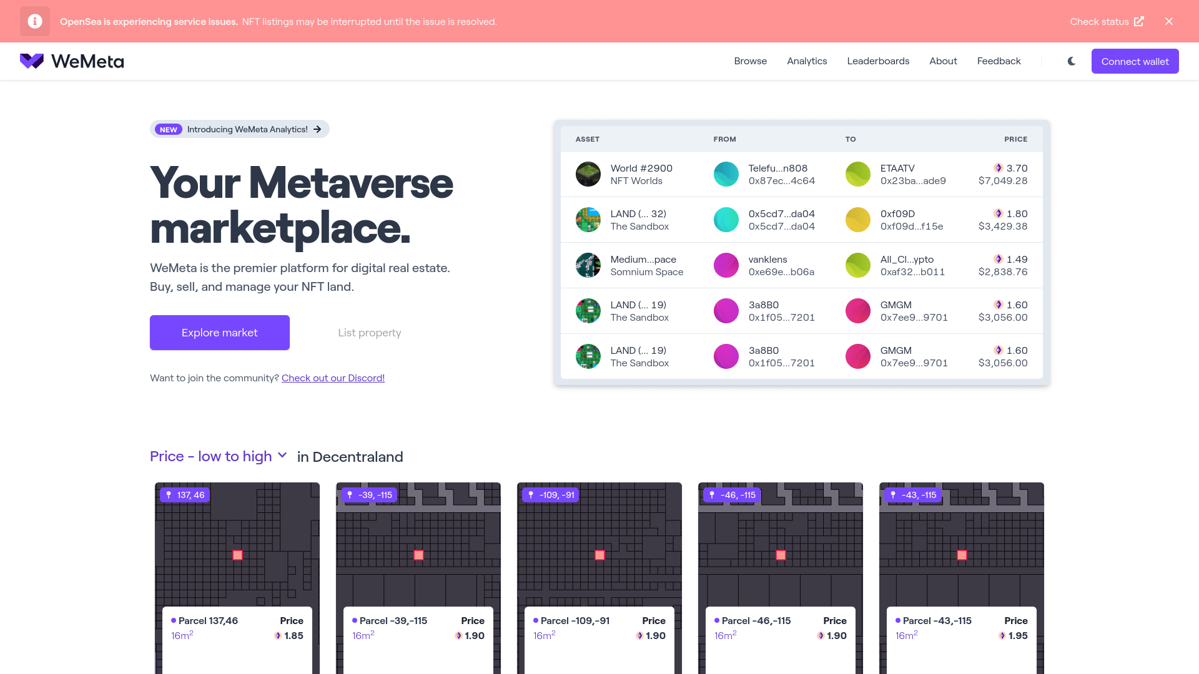This screenshot has height=674, width=1199.
Task: Click the Somnium Space collection label
Action: pyautogui.click(x=647, y=272)
